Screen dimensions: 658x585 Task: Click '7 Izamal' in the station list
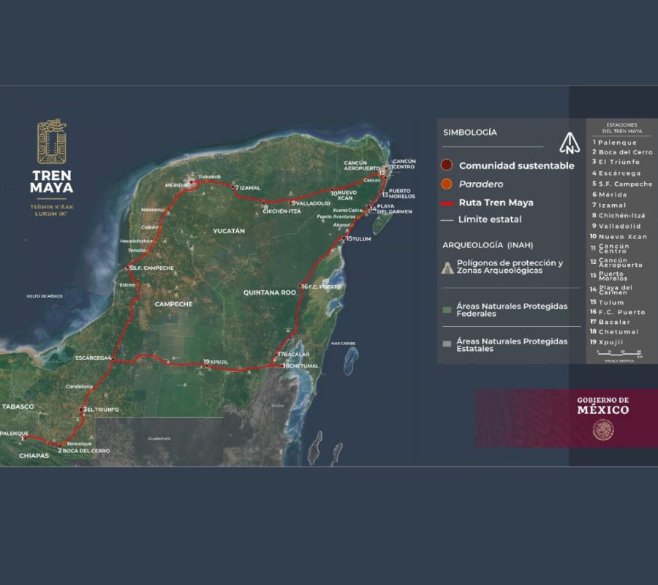click(609, 205)
